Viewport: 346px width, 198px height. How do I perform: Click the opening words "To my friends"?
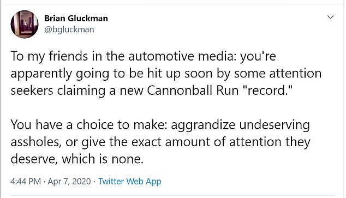tap(50, 57)
